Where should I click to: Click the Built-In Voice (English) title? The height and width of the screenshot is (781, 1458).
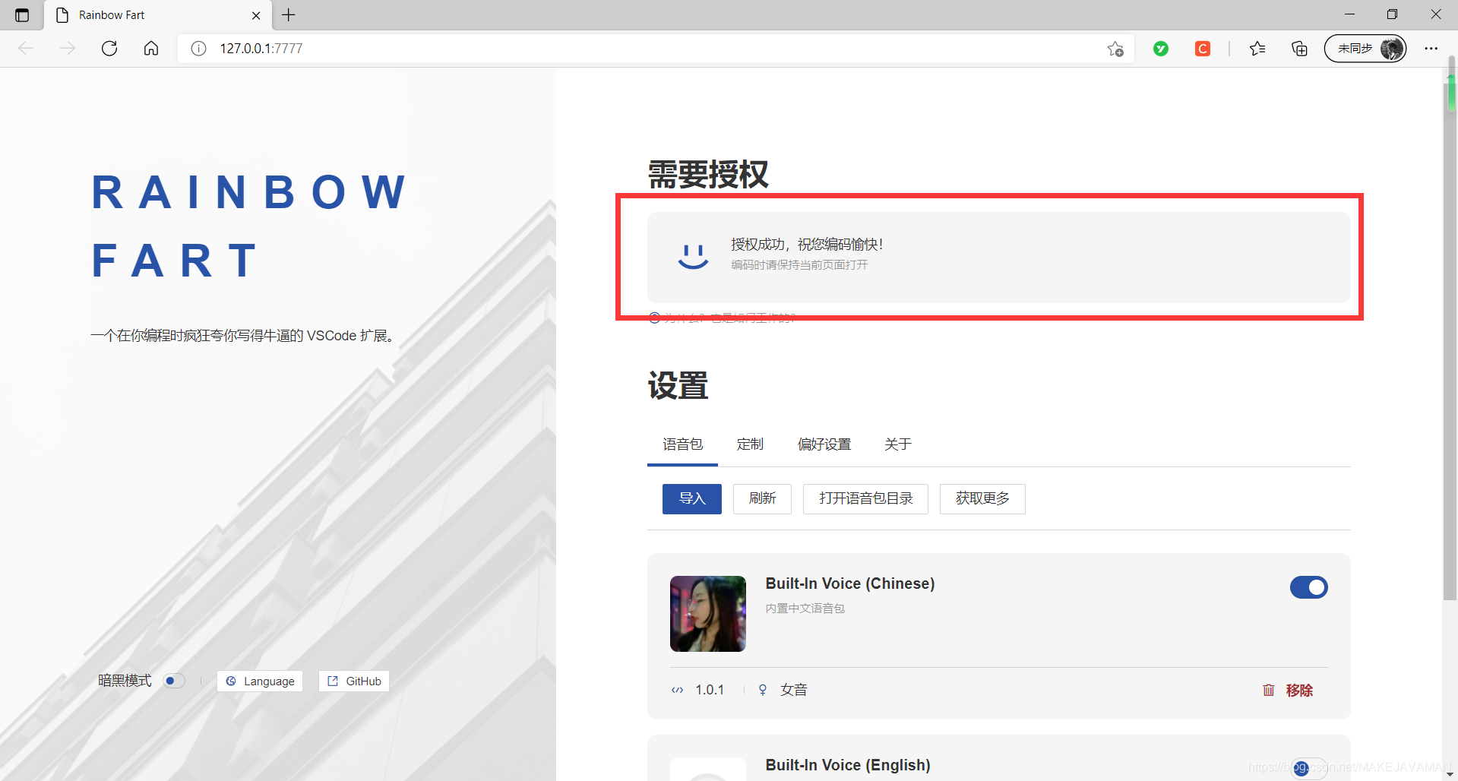click(848, 765)
